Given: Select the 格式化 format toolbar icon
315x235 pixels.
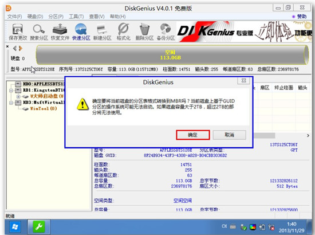Looking at the screenshot, I should click(123, 32).
